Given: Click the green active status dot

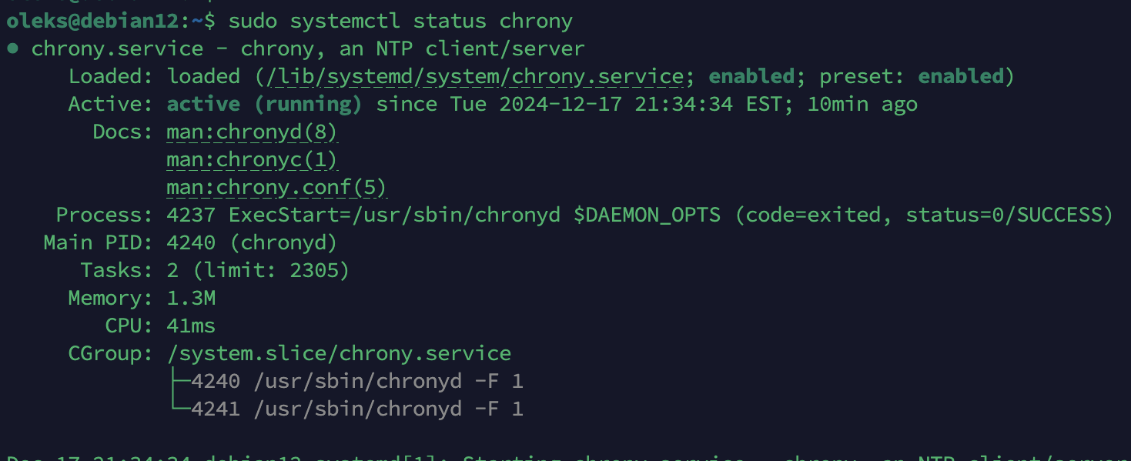Looking at the screenshot, I should [x=12, y=49].
